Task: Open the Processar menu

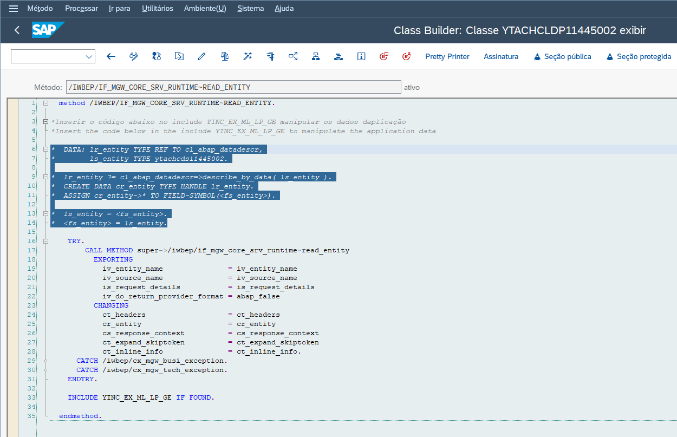Action: [x=81, y=9]
